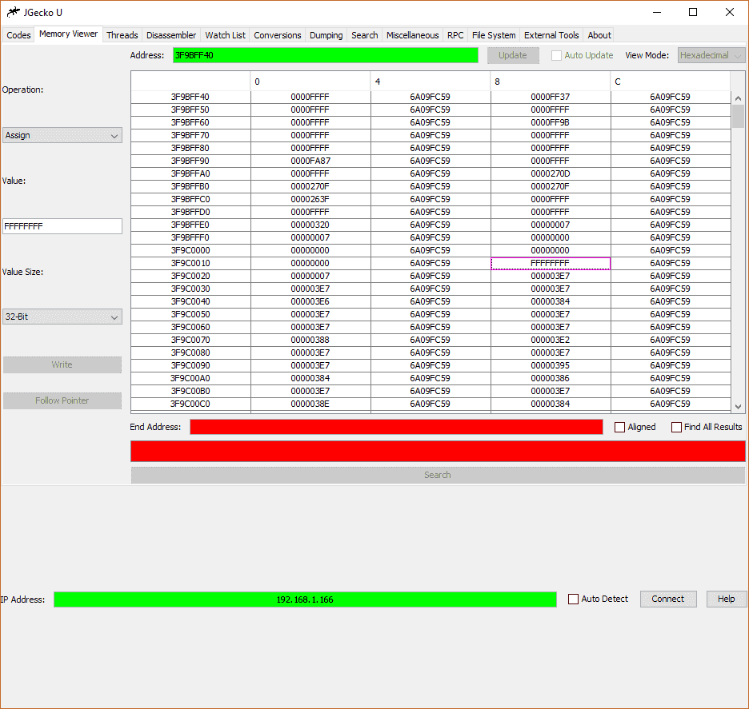749x709 pixels.
Task: Focus the green Address input field
Action: pos(326,55)
